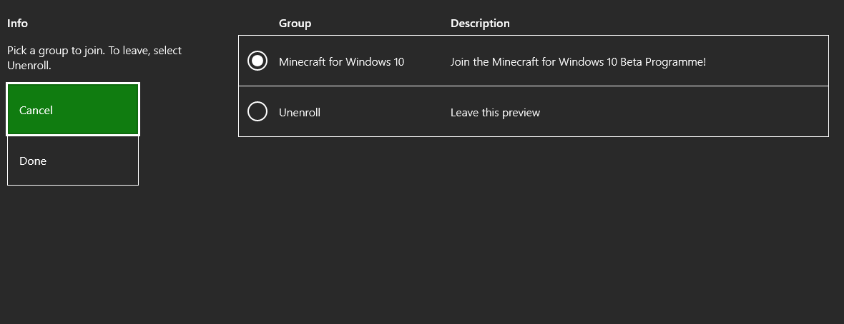This screenshot has width=844, height=324.
Task: Click the green Cancel button
Action: [73, 110]
